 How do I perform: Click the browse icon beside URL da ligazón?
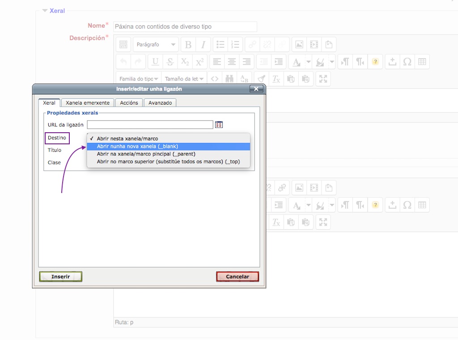(x=219, y=125)
